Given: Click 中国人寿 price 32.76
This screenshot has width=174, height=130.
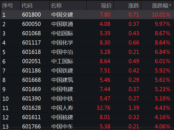Looking at the screenshot, I should click(x=104, y=108).
